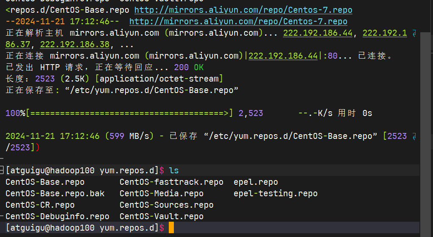Select epel-testing.repo in the listing
This screenshot has height=237, width=433.
275,193
